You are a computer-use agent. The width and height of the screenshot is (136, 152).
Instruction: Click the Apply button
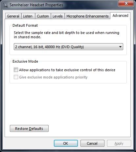pos(119,143)
